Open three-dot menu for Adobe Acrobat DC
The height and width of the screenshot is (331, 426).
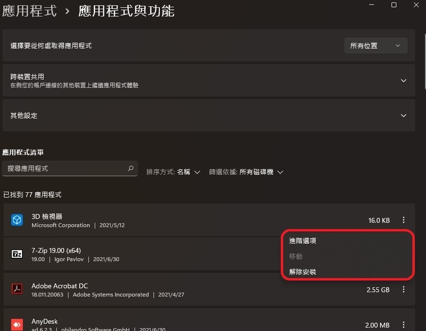[x=404, y=289]
